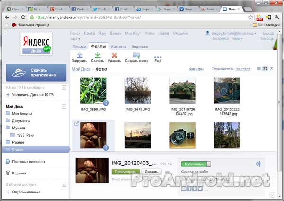The width and height of the screenshot is (284, 201).
Task: Click the Скачать download toolbar icon
Action: (x=98, y=55)
